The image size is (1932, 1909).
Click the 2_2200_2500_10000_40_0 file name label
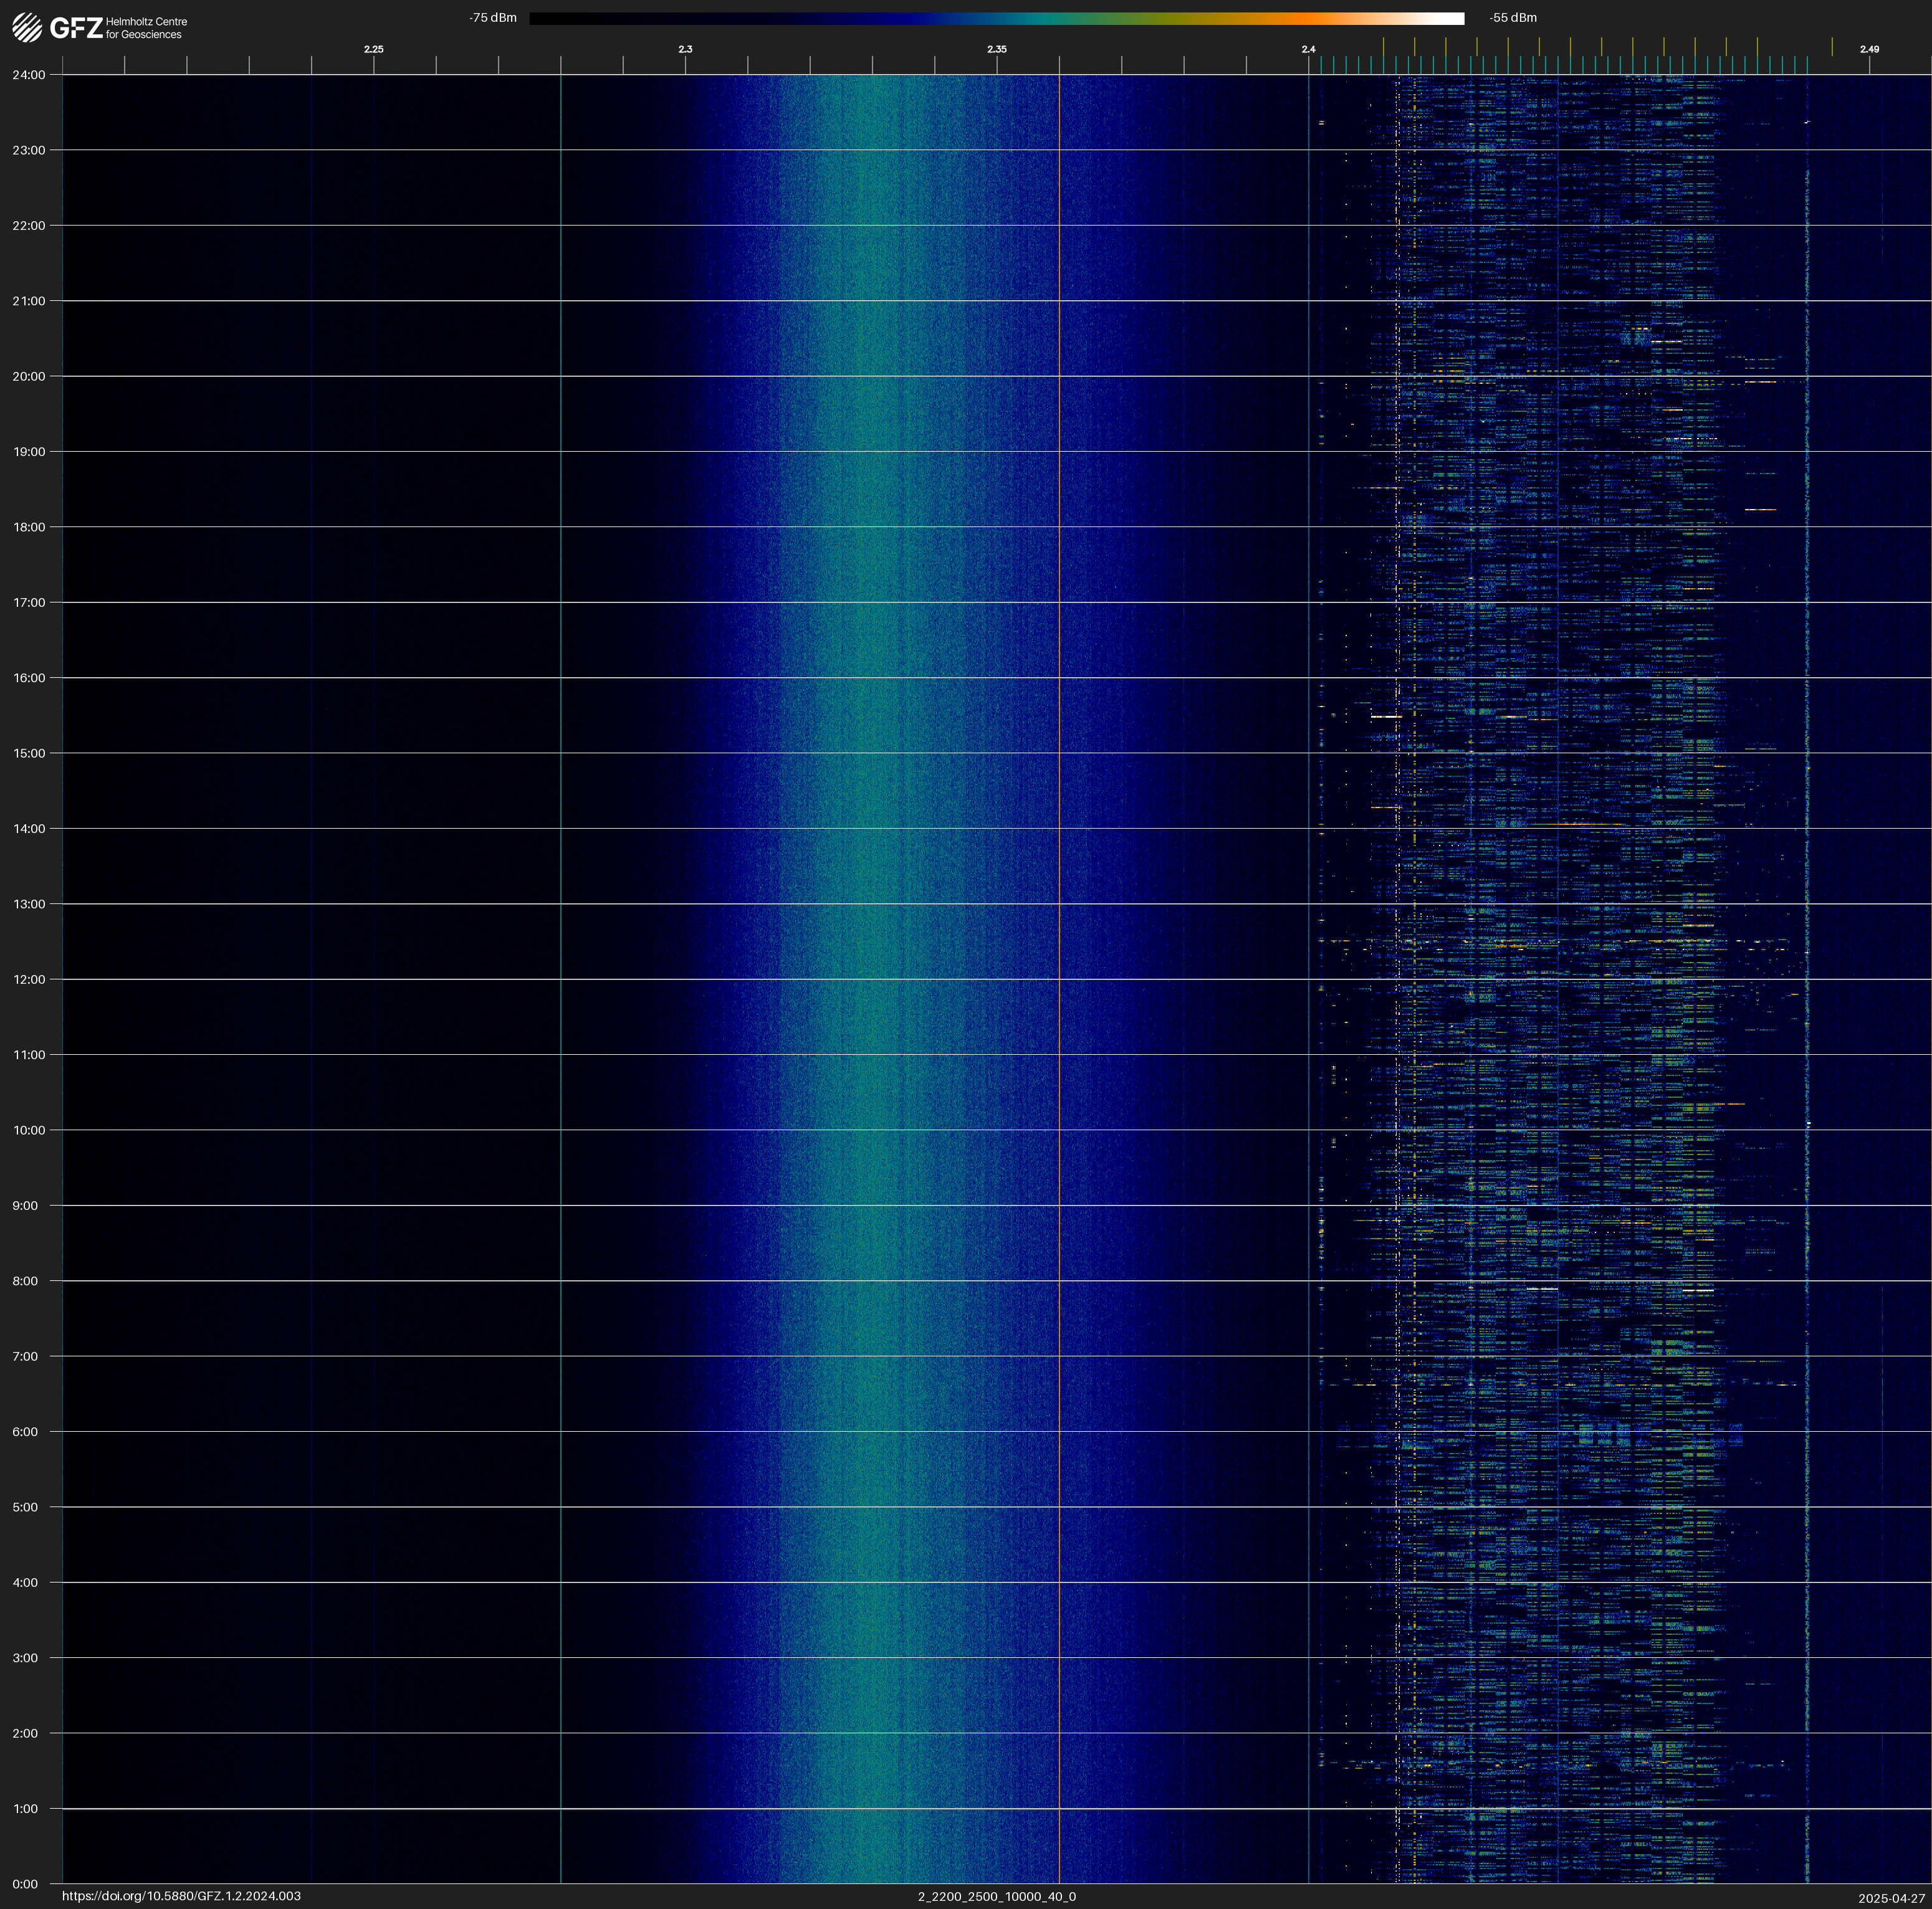(996, 1896)
